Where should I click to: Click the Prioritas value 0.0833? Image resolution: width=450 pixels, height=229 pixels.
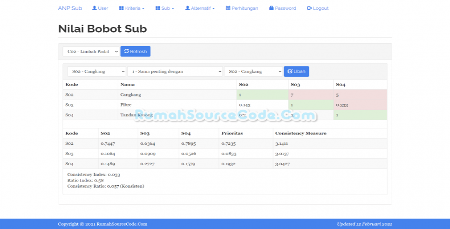[246, 154]
